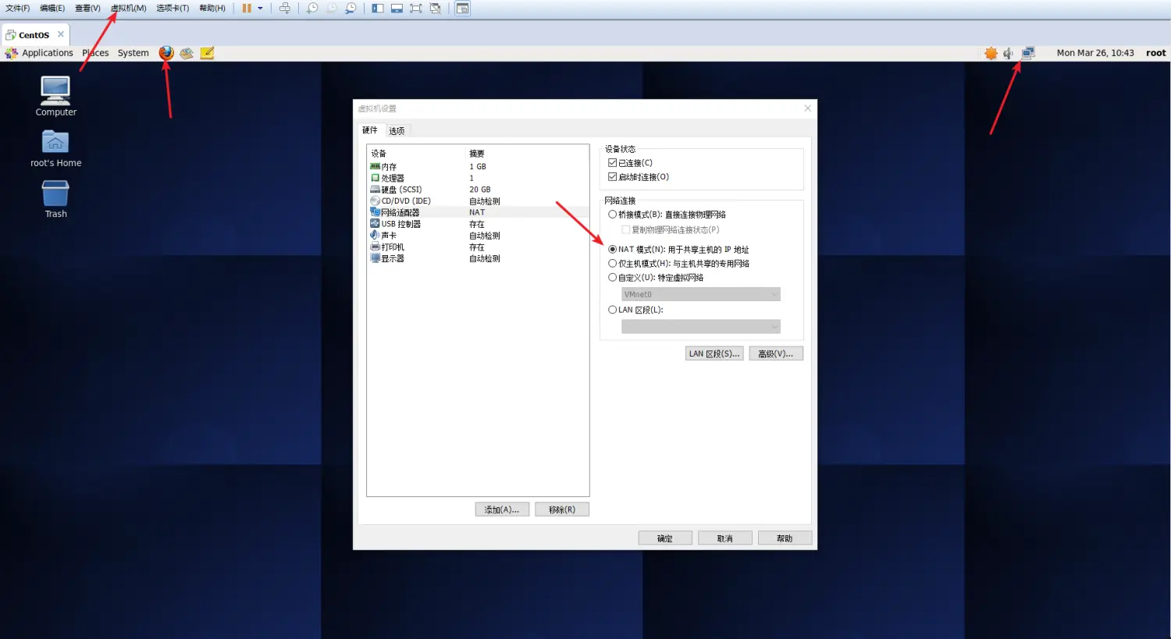The image size is (1171, 639).
Task: Open the 编辑(E) menu
Action: click(52, 9)
